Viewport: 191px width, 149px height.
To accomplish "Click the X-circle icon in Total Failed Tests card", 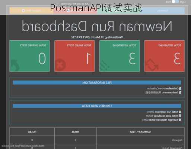I will pos(60,65).
